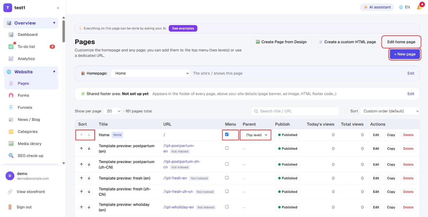The image size is (428, 217).
Task: Check Menu box for wholiday (en)
Action: pyautogui.click(x=227, y=207)
